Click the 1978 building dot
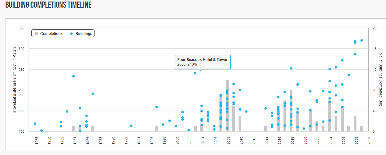 (35, 123)
